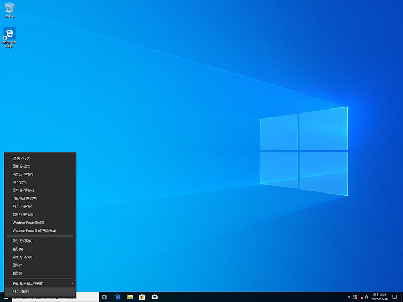Choose 앱 및 기능(F) in the menu
The height and width of the screenshot is (302, 403).
coord(40,158)
